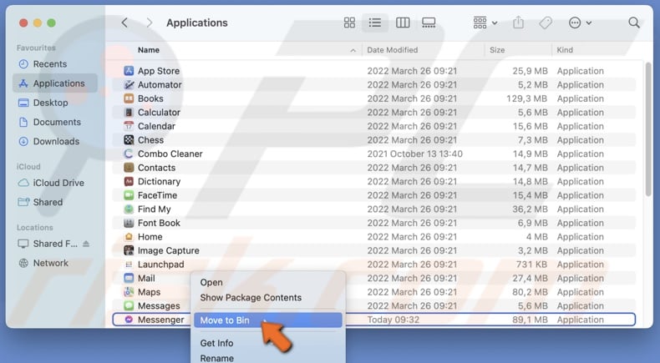Sort by the Size column header
660x363 pixels.
497,50
